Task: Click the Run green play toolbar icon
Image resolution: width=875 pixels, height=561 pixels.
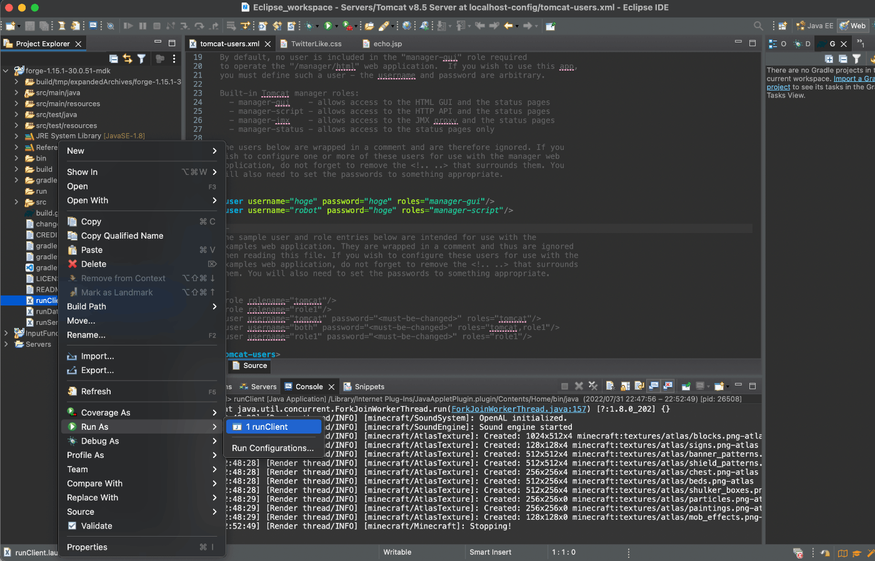Action: click(x=327, y=26)
